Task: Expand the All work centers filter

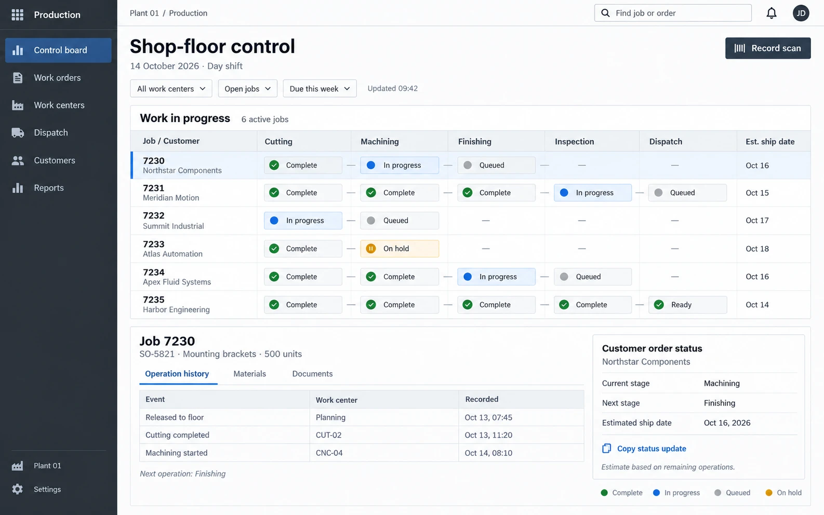Action: click(171, 89)
